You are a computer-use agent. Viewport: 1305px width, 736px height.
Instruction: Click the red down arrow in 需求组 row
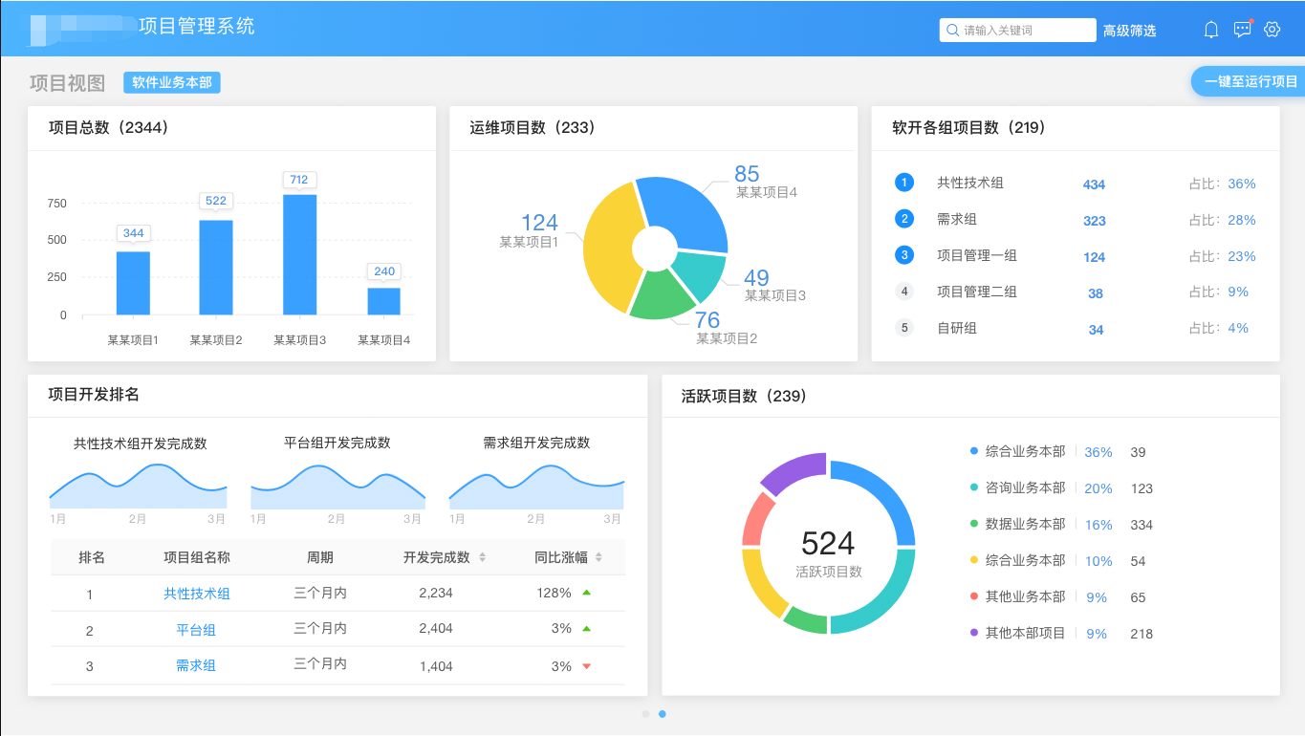(x=586, y=666)
